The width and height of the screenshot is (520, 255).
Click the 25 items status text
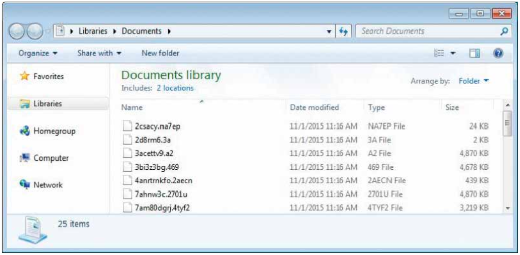74,224
